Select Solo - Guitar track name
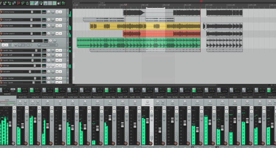 (8, 78)
